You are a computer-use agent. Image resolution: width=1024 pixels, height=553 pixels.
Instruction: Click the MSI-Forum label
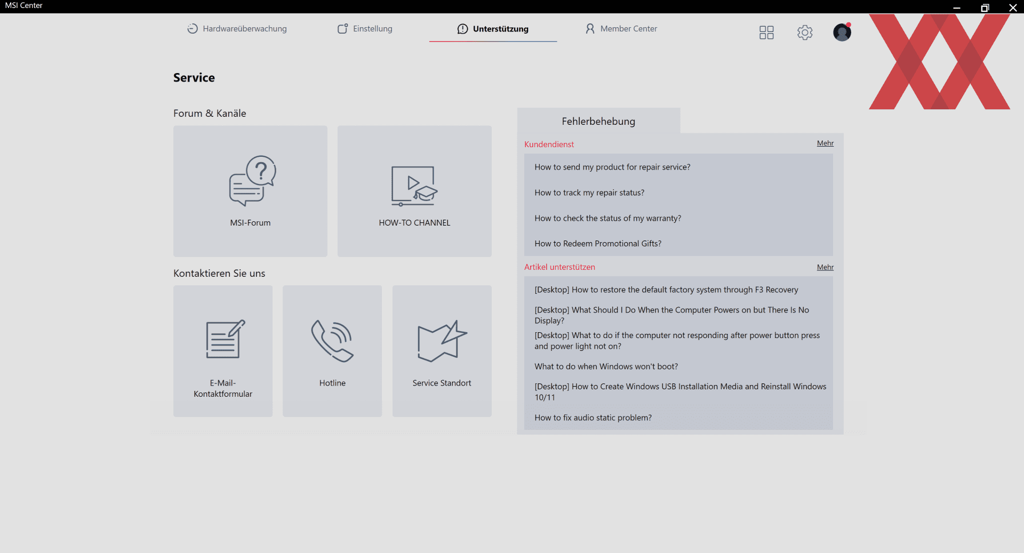click(x=250, y=223)
